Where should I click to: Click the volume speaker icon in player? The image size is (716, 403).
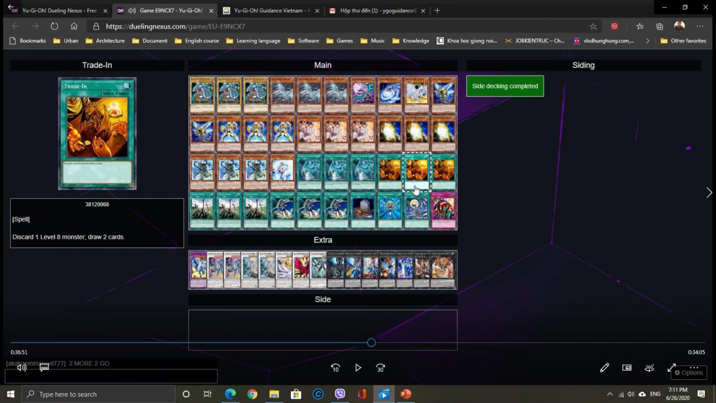coord(21,368)
